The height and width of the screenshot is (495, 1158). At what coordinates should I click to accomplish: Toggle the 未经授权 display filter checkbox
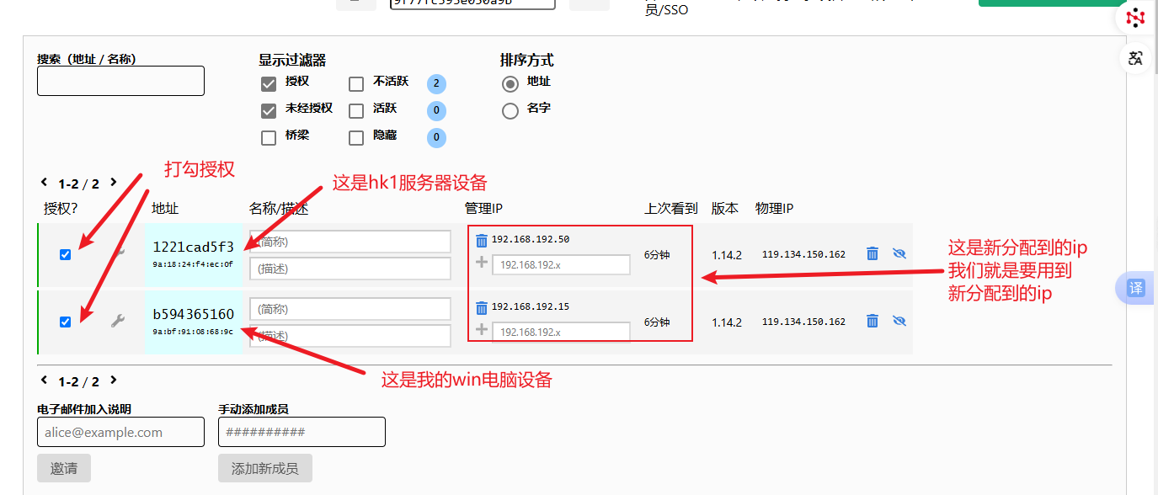tap(269, 110)
